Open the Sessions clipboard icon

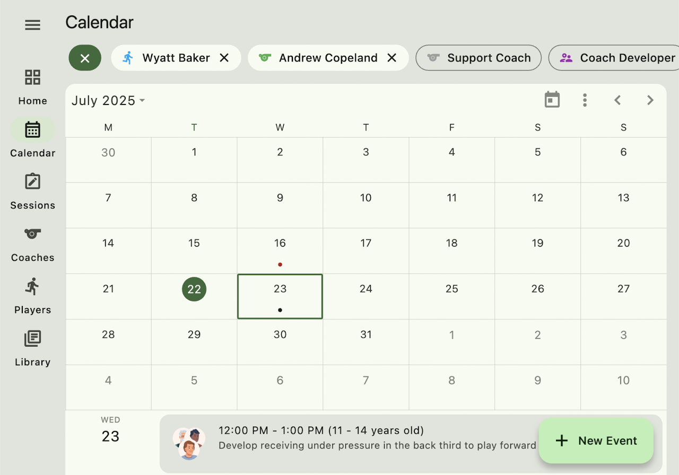click(32, 182)
